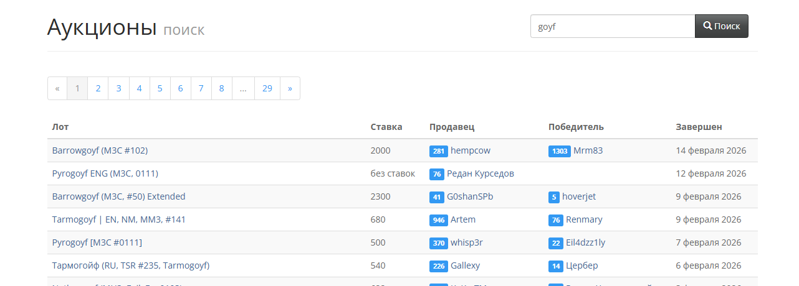Open pagination page 5
The image size is (799, 286).
pos(160,88)
